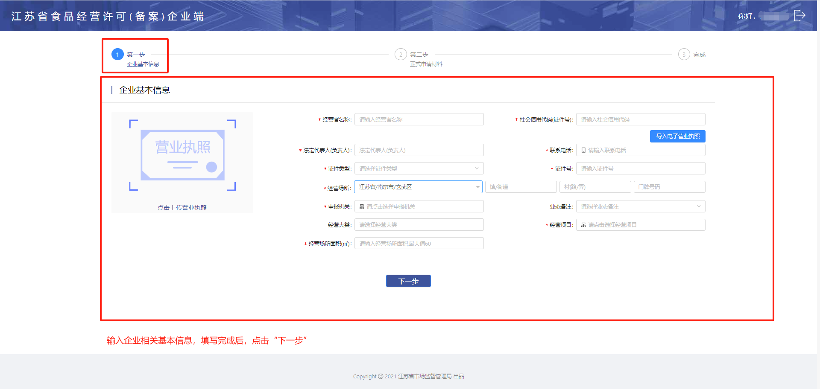Focus the 经营场所面积 input field

point(419,244)
